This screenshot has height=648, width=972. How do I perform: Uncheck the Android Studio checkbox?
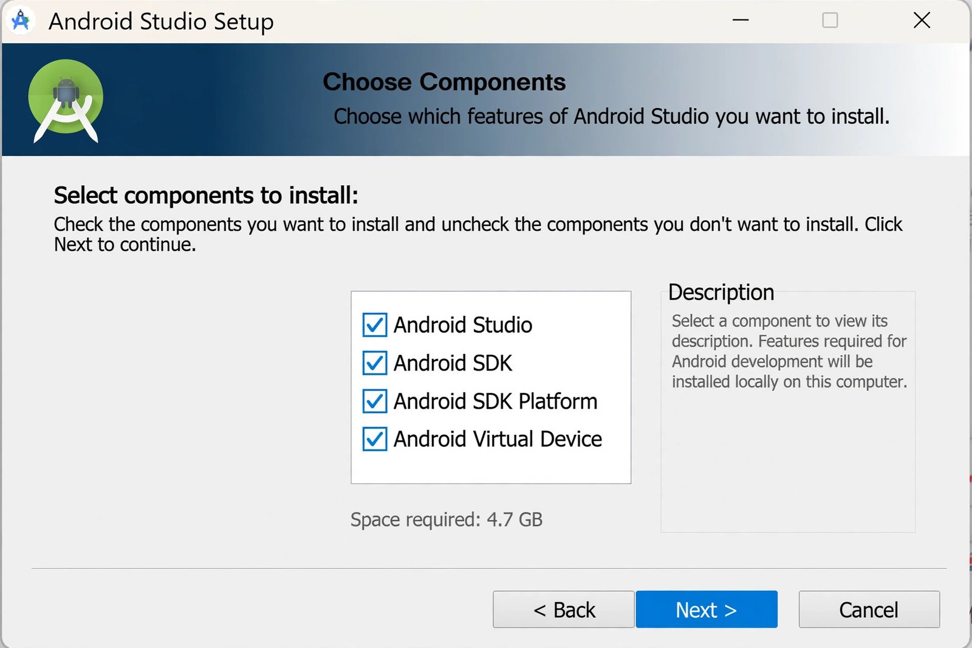(374, 325)
